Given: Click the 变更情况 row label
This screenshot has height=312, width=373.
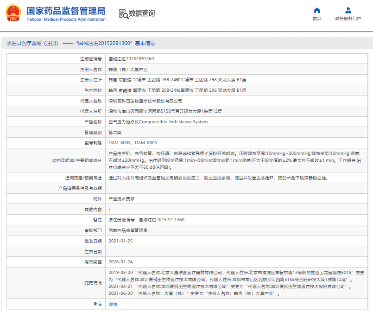Looking at the screenshot, I should click(93, 283).
